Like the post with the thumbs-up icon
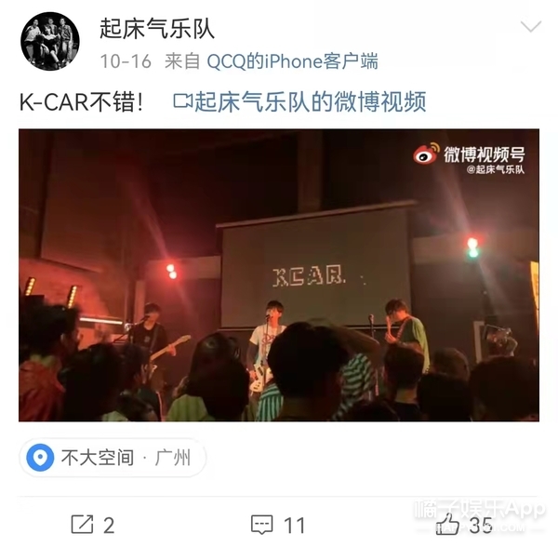This screenshot has height=547, width=558. point(447,525)
